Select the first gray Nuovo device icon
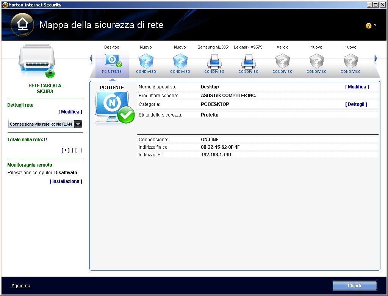Viewport: 388px width, 296px height. (316, 61)
